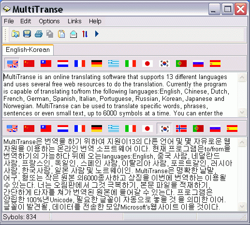Close the MultiTranse window
Screen dimensions: 250x225
pos(240,9)
